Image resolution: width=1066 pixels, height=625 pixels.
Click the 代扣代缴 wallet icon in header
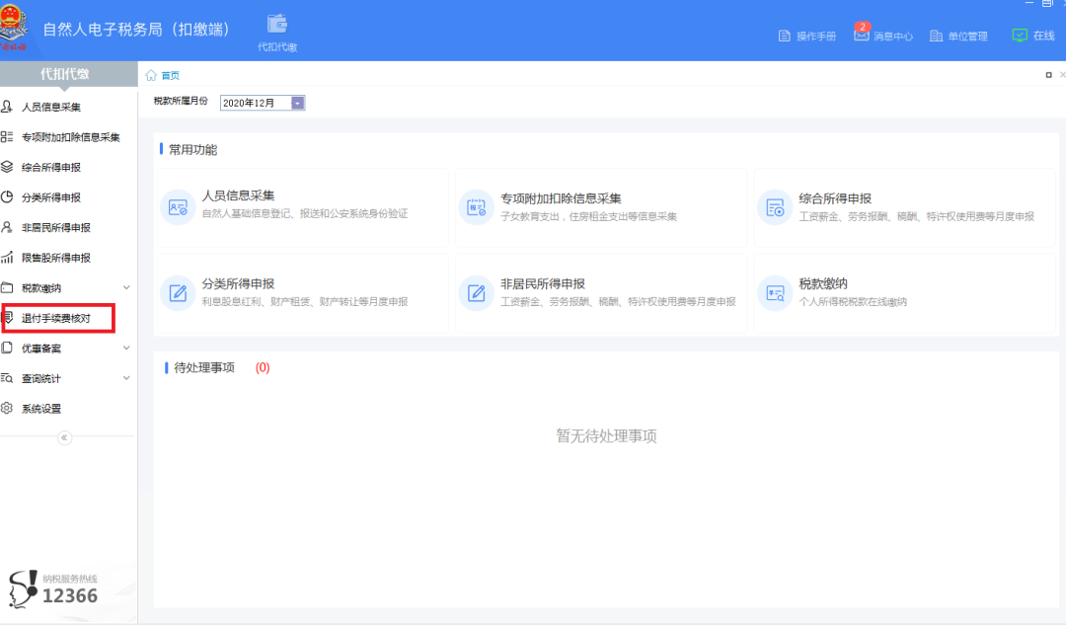pos(277,24)
